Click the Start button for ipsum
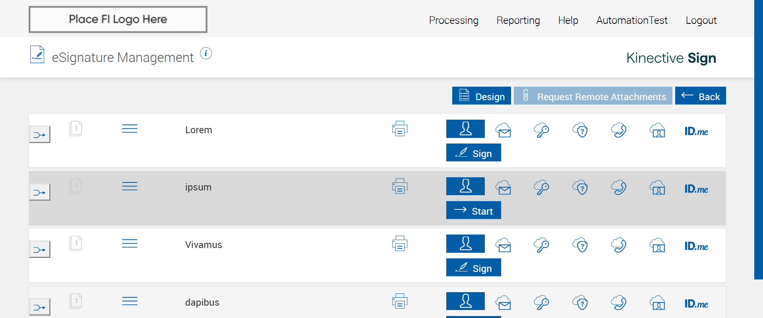This screenshot has width=763, height=318. click(473, 210)
